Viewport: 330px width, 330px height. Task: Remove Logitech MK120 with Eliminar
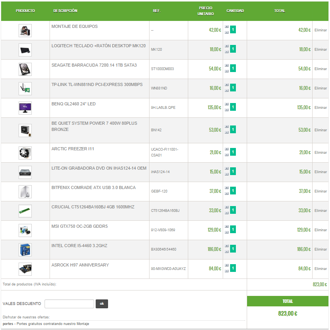point(321,50)
